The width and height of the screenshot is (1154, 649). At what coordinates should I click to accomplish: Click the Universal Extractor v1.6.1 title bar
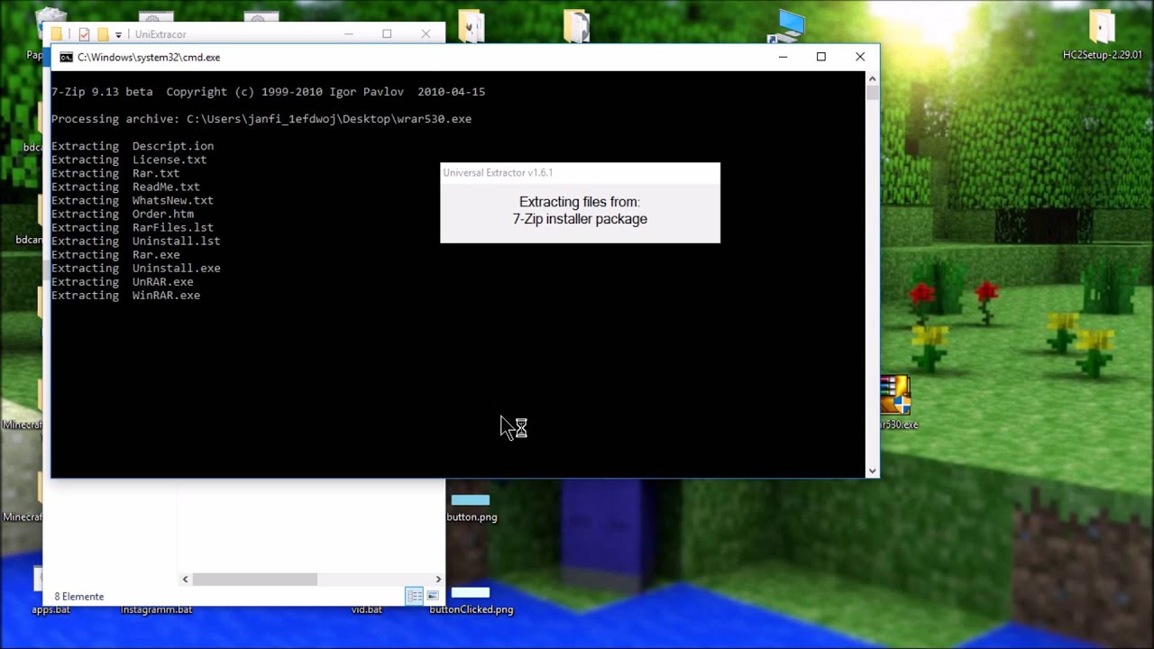pyautogui.click(x=580, y=172)
